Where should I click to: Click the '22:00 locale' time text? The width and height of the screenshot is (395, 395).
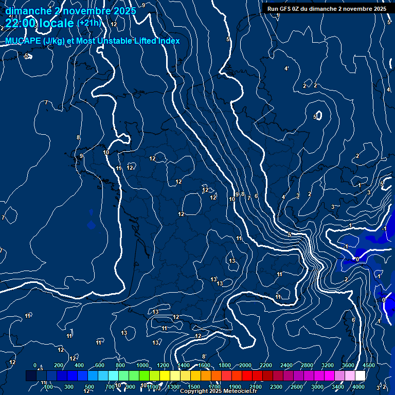pyautogui.click(x=40, y=23)
